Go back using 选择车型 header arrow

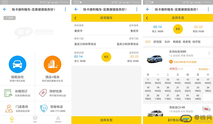click(147, 18)
